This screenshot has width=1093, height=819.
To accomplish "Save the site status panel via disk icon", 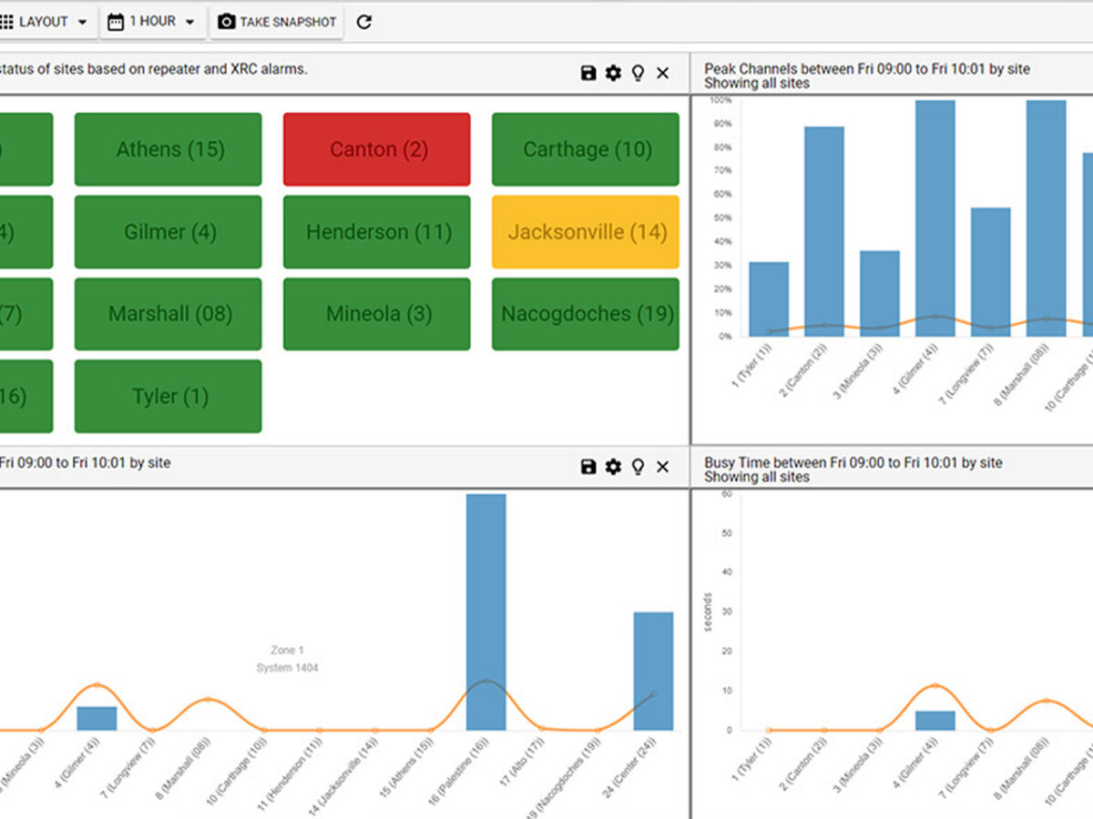I will [588, 73].
